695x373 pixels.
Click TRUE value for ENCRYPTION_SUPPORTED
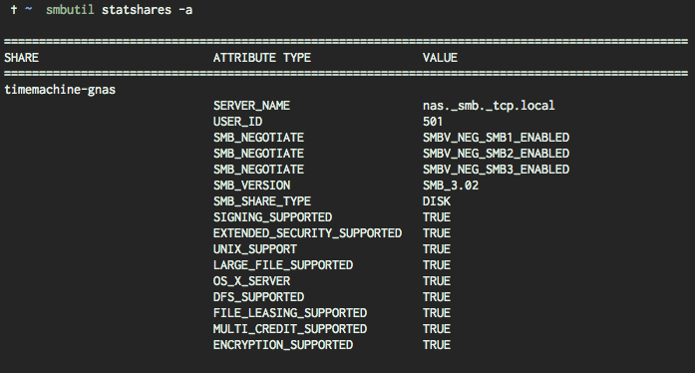437,345
